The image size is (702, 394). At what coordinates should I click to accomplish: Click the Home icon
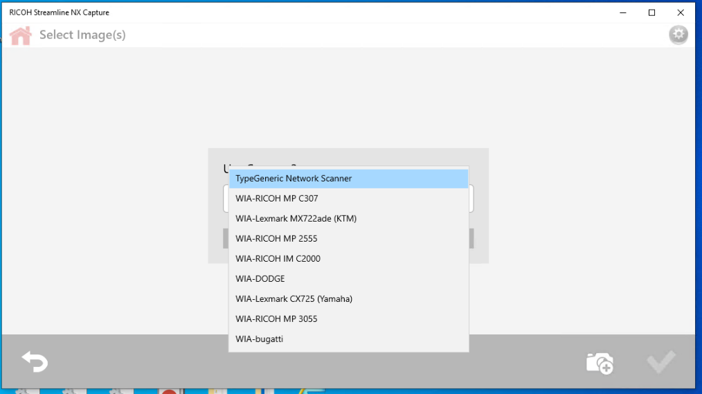tap(21, 35)
